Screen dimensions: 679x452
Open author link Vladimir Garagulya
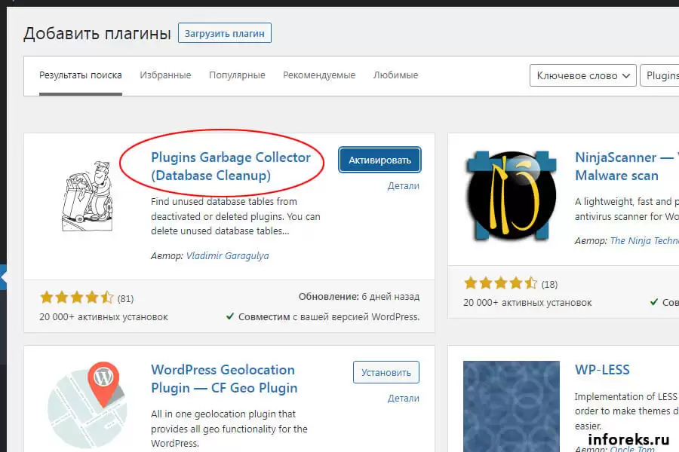[227, 255]
